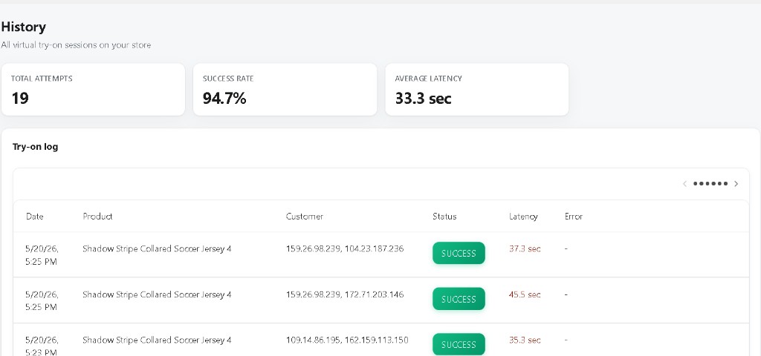Click the Success Rate value 94.7%
This screenshot has height=356, width=761.
(x=224, y=99)
